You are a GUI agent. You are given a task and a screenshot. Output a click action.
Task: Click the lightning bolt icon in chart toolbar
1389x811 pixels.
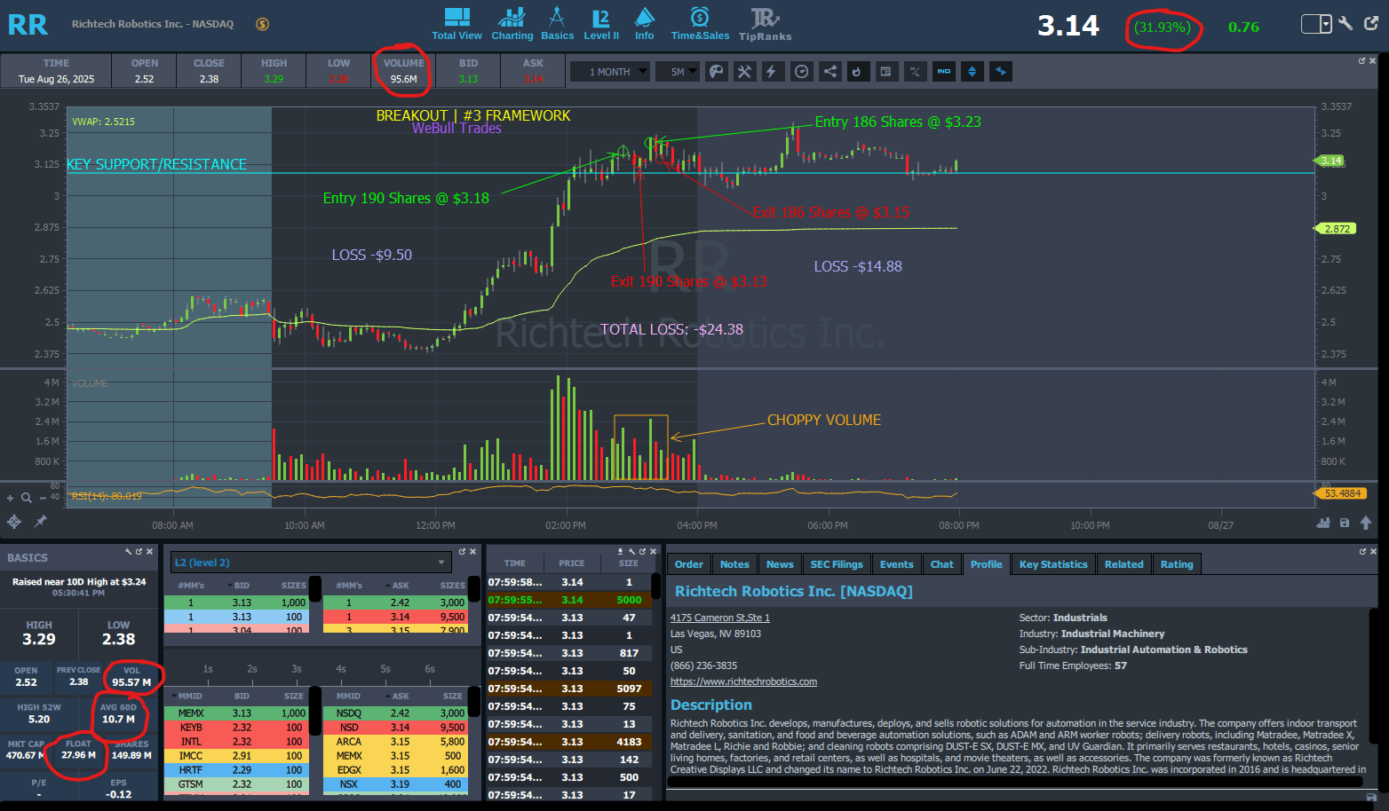click(772, 72)
